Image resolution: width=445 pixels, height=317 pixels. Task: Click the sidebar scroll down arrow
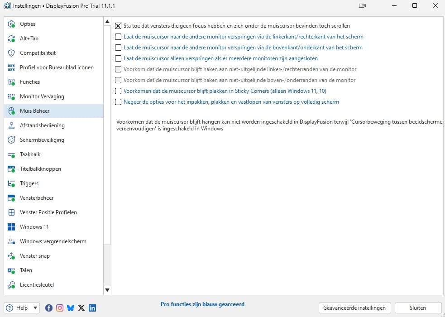107,290
